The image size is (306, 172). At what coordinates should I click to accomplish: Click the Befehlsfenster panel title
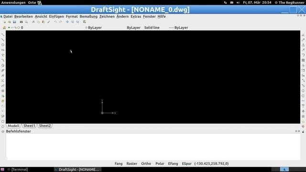click(18, 131)
